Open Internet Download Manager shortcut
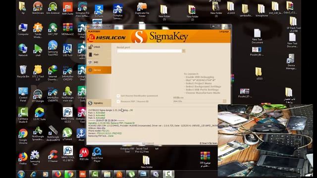This screenshot has height=178, width=317. coord(53,73)
